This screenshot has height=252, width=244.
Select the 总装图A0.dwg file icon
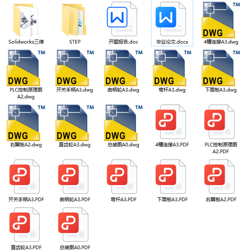[123, 123]
